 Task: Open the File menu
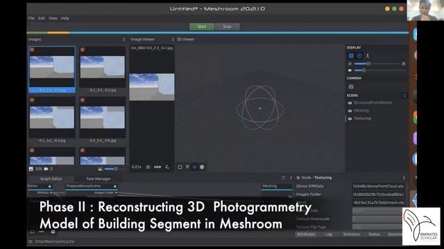coord(31,19)
